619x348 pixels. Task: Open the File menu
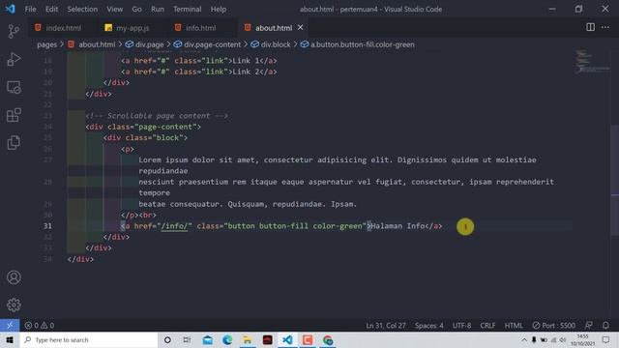tap(30, 9)
